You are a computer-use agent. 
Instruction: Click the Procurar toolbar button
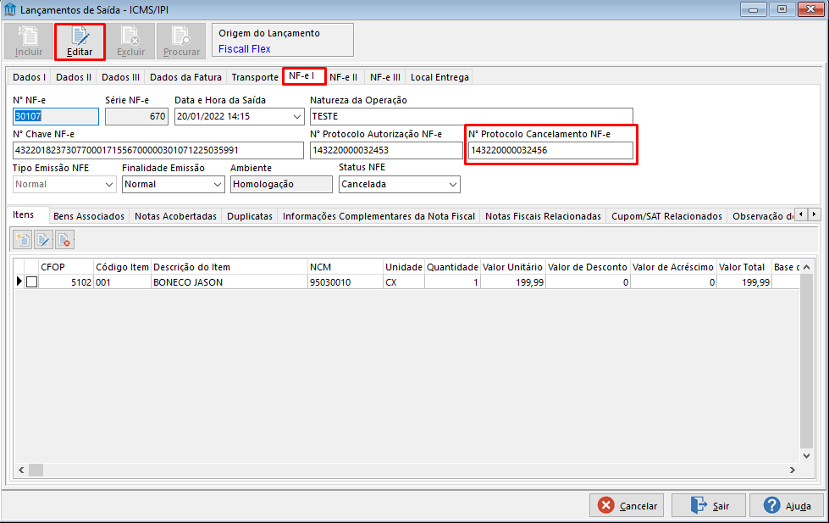pos(181,42)
